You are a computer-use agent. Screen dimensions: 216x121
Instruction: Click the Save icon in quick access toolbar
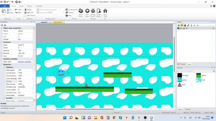click(5, 2)
